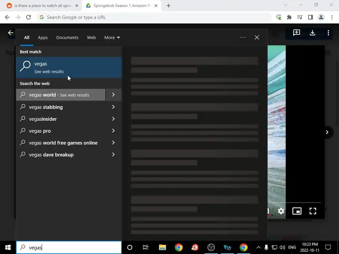Image resolution: width=339 pixels, height=254 pixels.
Task: Select the vegas best match result
Action: 69,67
